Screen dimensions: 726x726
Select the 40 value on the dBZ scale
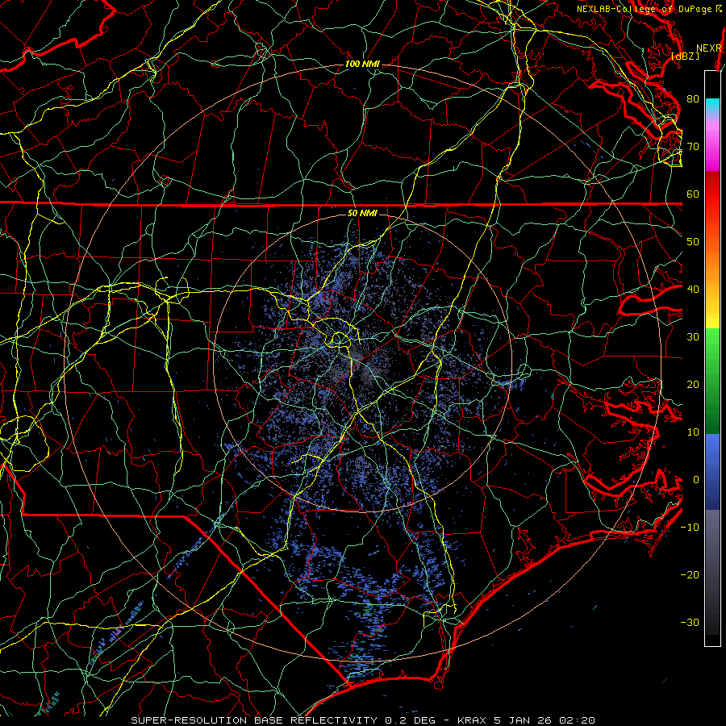point(693,290)
